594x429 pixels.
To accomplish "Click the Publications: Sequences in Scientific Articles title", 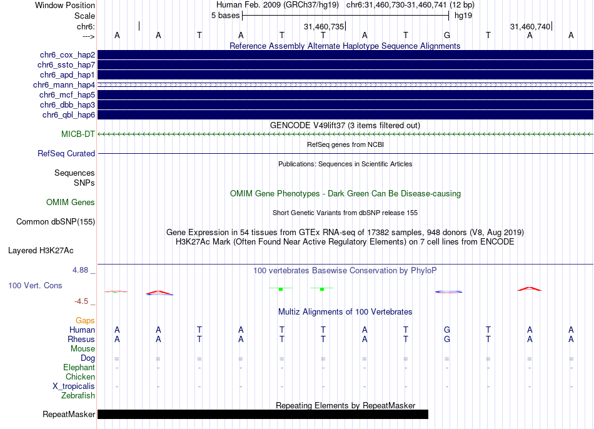I will (345, 164).
